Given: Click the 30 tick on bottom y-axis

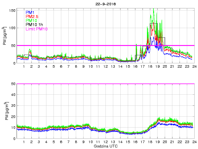Looking at the screenshot, I should [13, 106].
